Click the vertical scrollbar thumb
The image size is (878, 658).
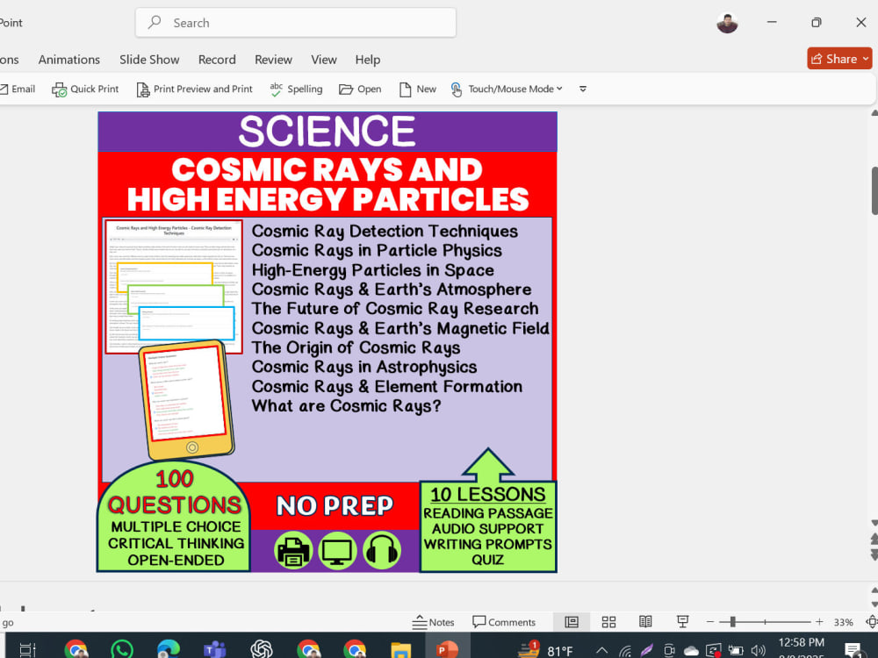pyautogui.click(x=874, y=190)
